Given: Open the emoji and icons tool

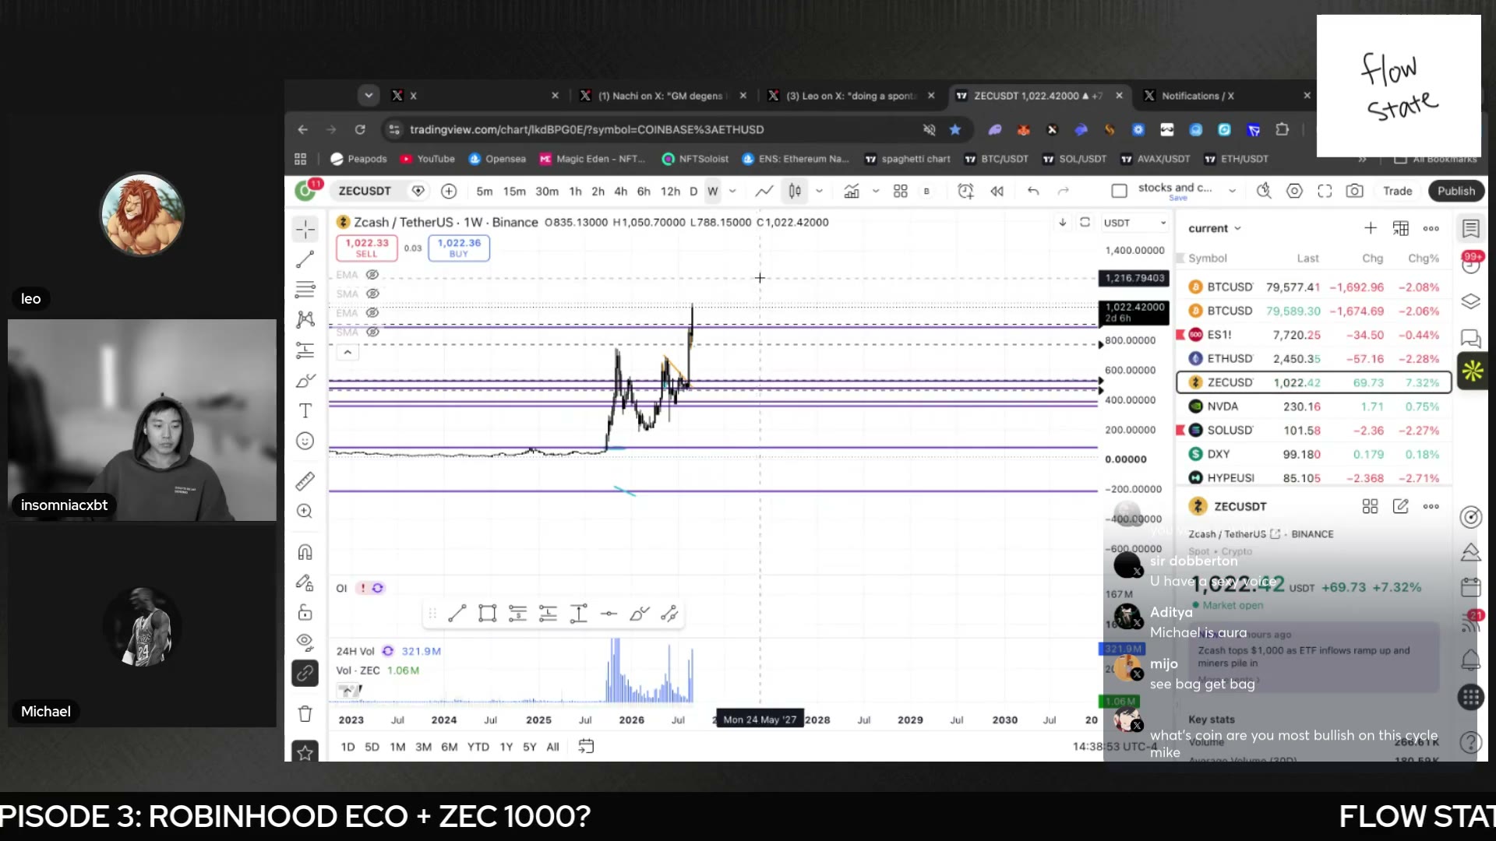Looking at the screenshot, I should (305, 441).
